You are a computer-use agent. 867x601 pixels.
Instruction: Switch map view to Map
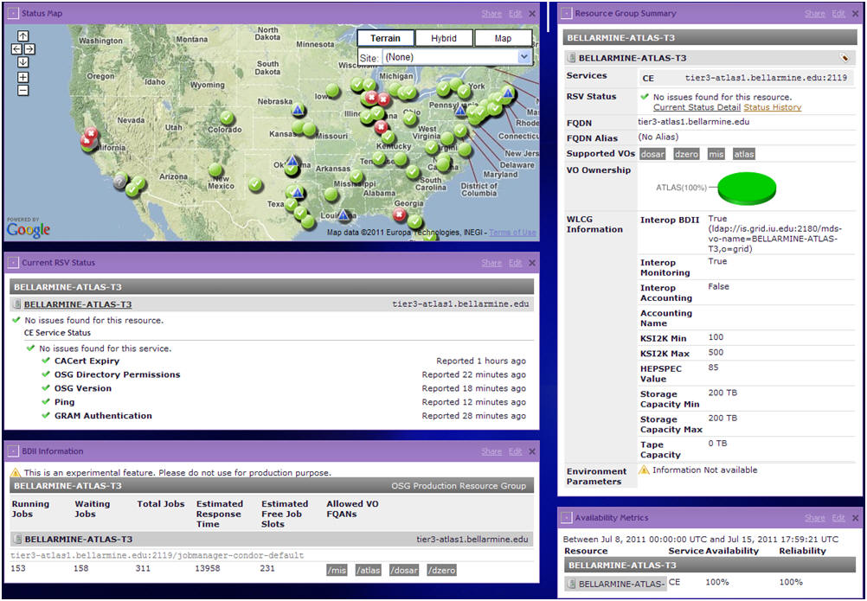tap(503, 38)
